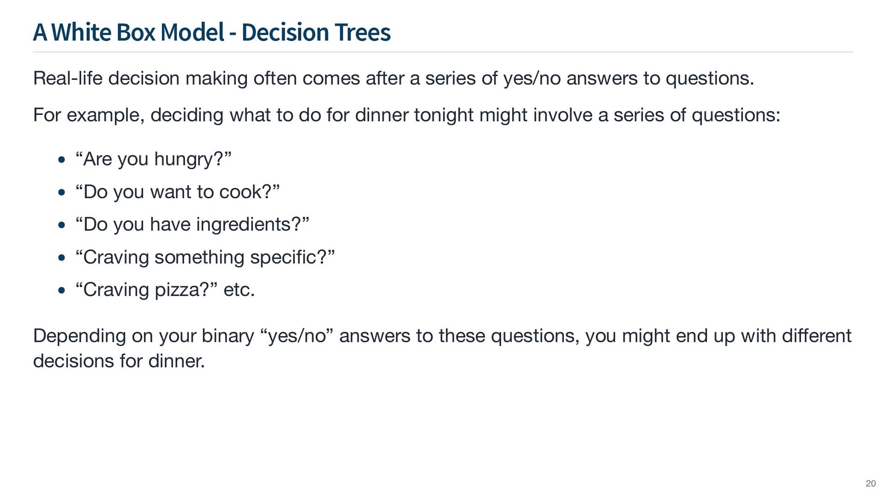
Task: Click the sentence starting "For example, deciding"
Action: pos(406,115)
